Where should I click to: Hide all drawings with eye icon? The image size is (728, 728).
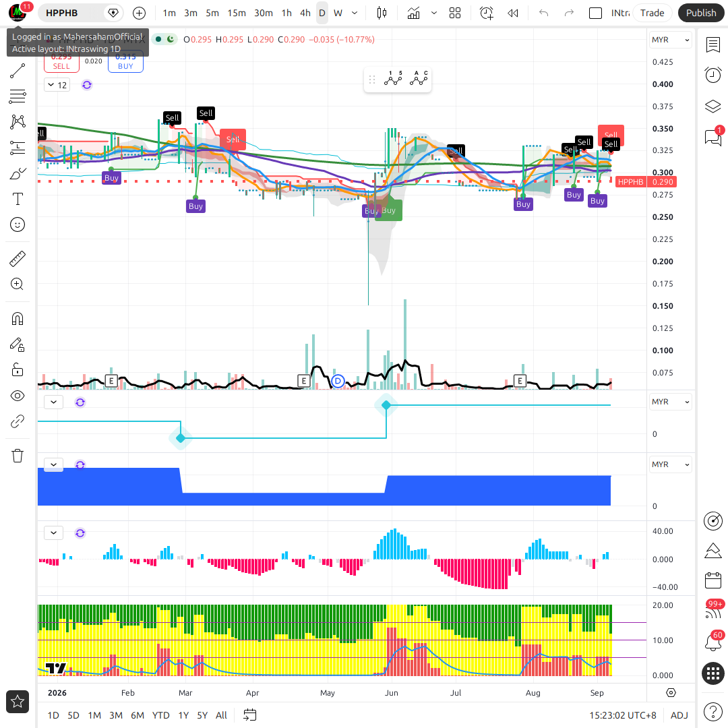click(x=17, y=396)
